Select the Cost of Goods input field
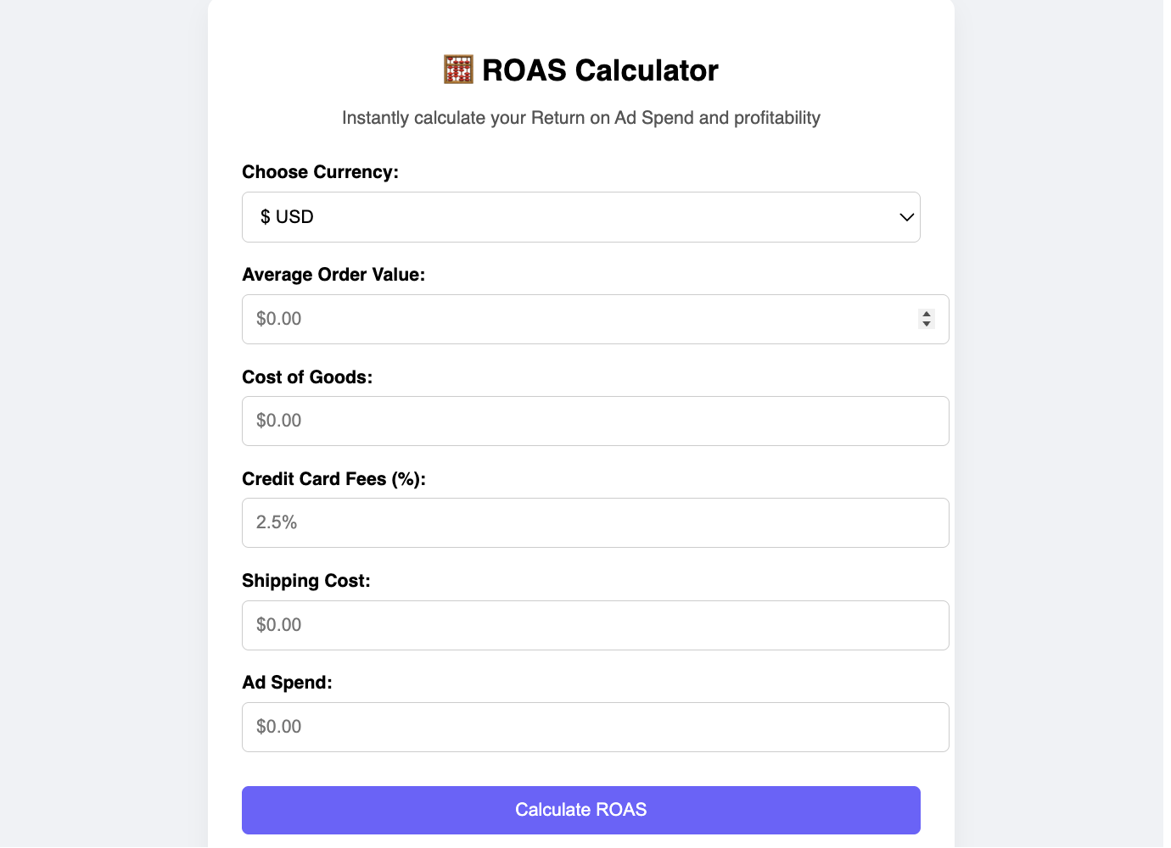The image size is (1171, 848). tap(595, 421)
